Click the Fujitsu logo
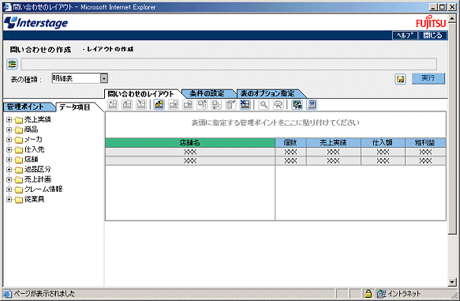This screenshot has width=460, height=301. pos(431,22)
